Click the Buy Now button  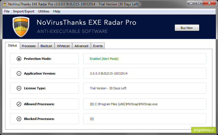point(187,28)
